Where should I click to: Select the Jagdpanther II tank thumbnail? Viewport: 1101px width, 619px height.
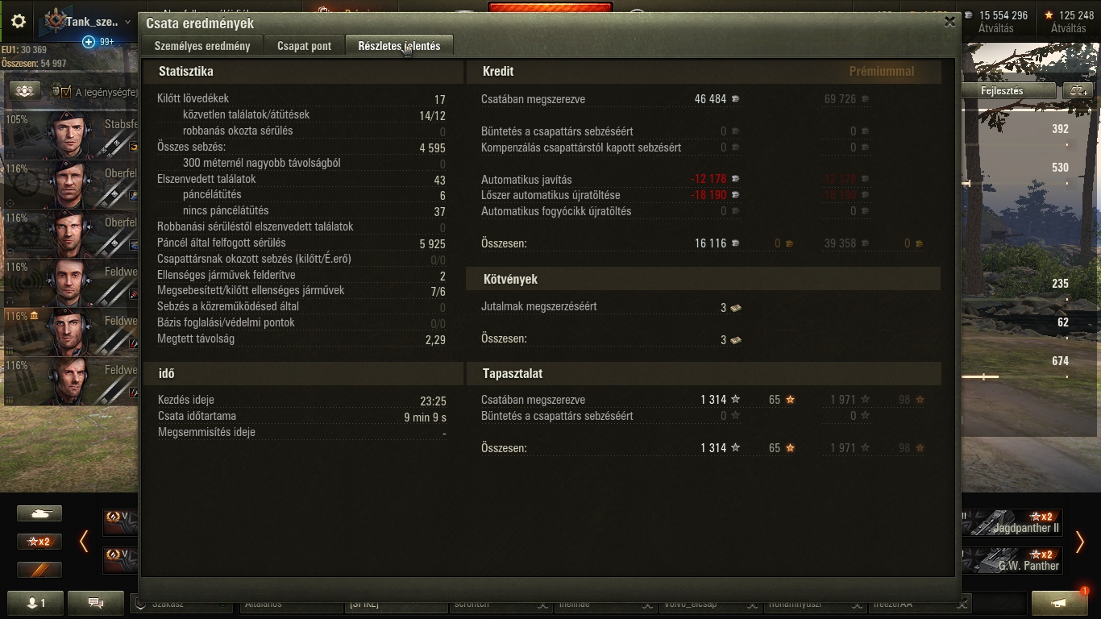(1012, 522)
